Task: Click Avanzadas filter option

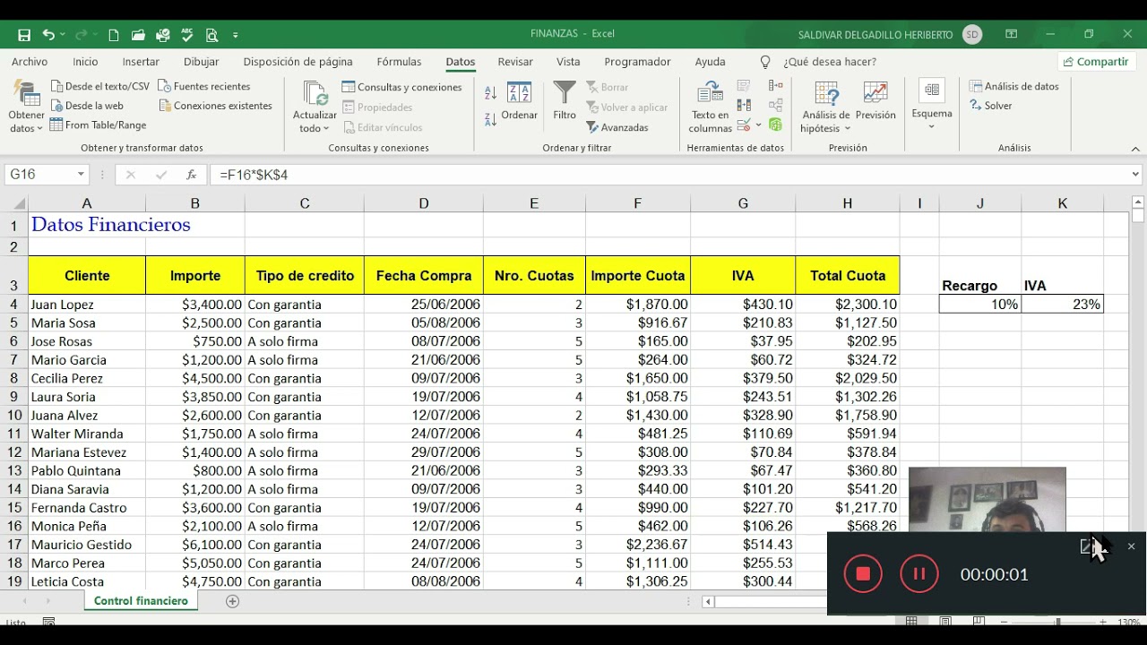Action: point(617,127)
